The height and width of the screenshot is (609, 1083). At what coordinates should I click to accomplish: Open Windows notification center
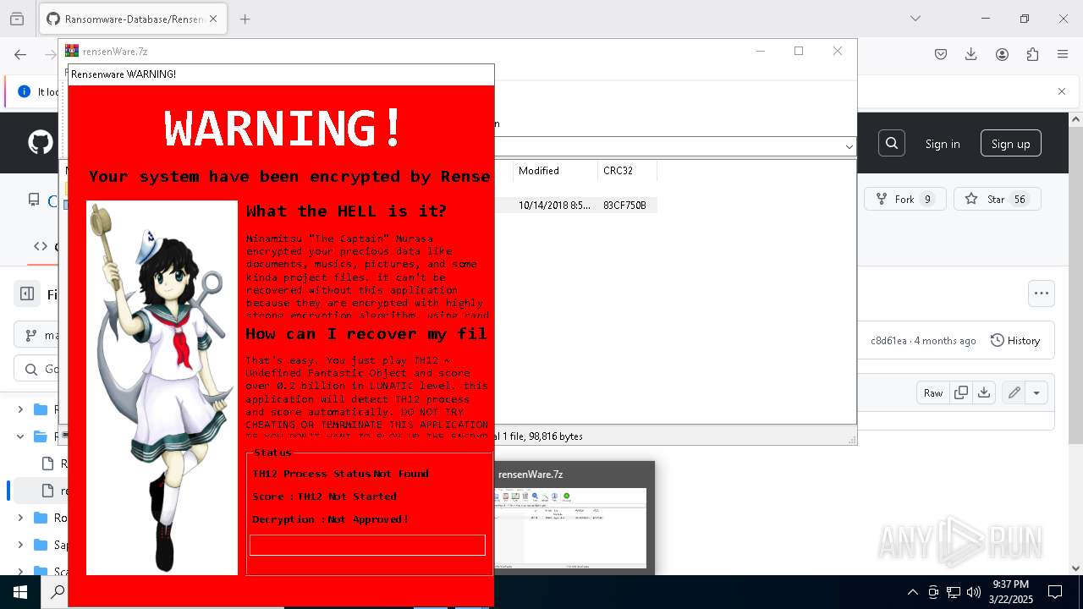coord(1055,592)
